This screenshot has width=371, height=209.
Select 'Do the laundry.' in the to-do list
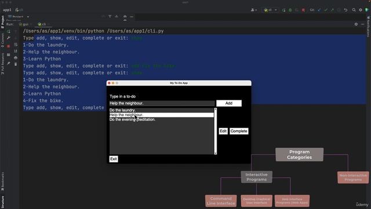click(x=161, y=110)
